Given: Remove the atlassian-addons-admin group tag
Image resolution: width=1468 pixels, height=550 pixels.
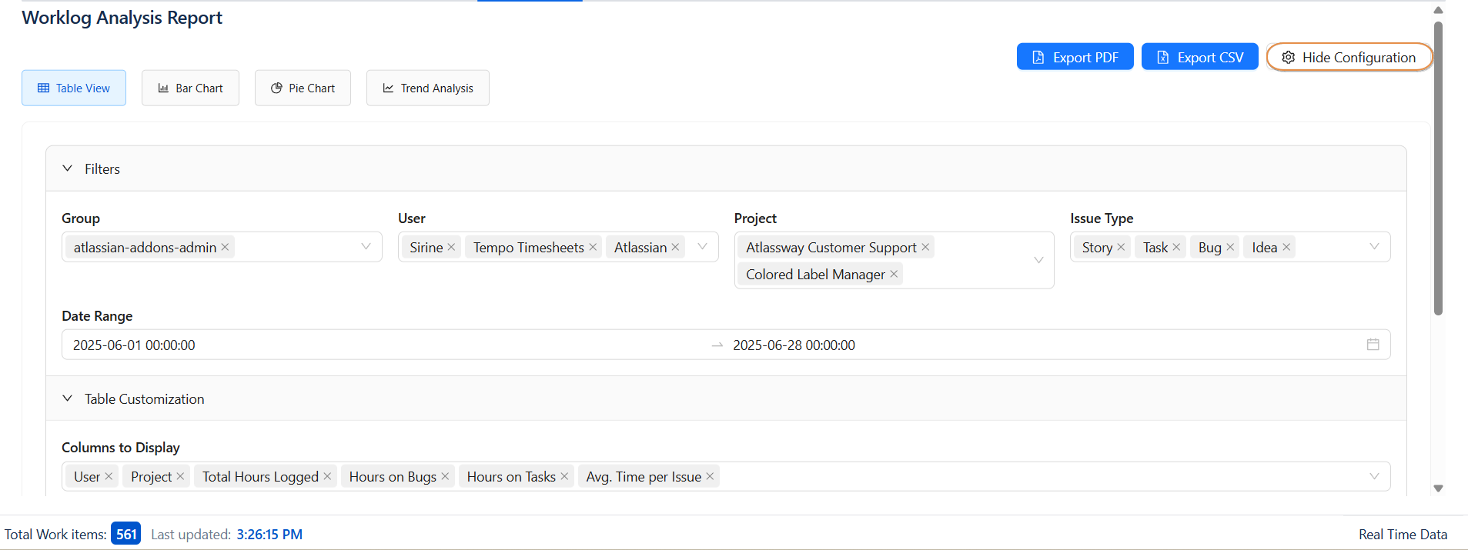Looking at the screenshot, I should coord(225,247).
